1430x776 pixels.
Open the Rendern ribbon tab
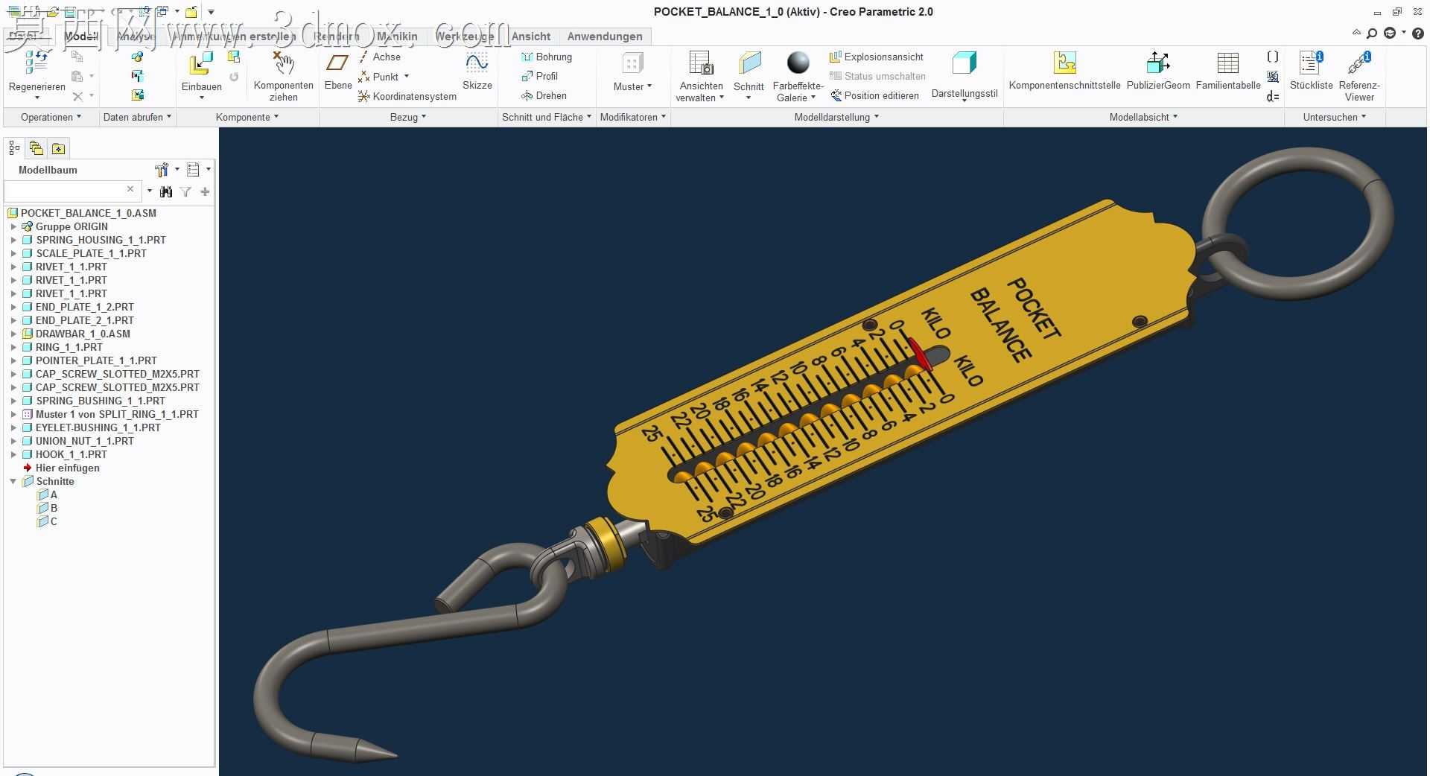pyautogui.click(x=336, y=36)
